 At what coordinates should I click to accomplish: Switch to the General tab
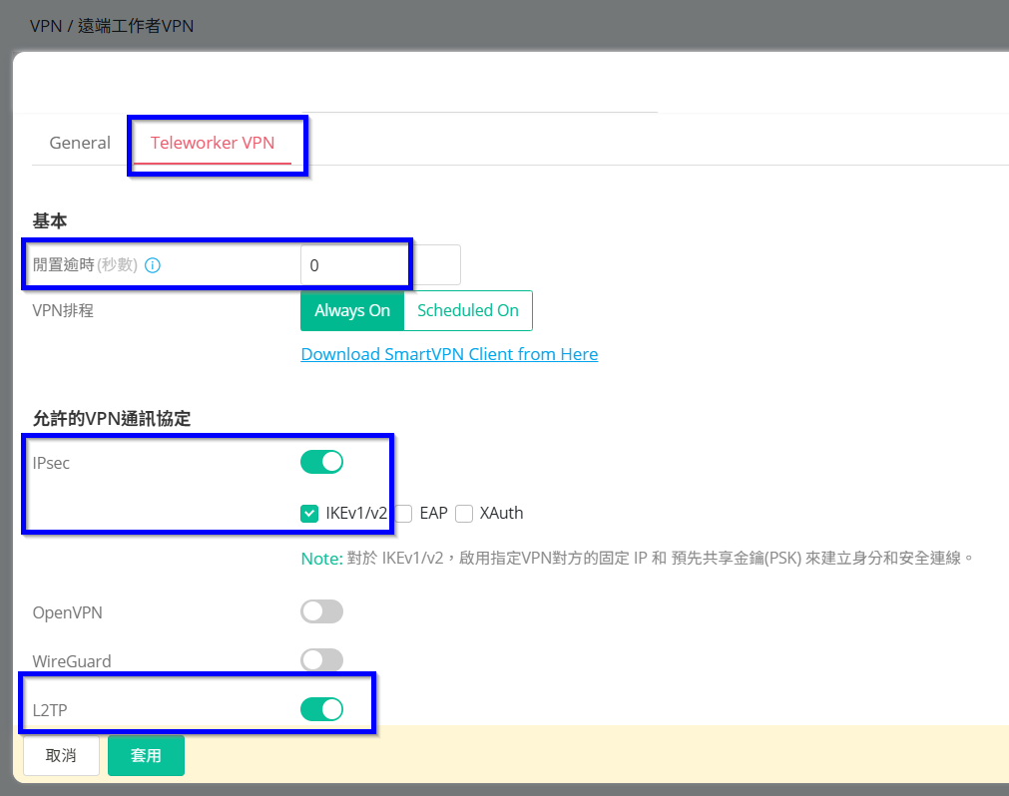[x=80, y=143]
